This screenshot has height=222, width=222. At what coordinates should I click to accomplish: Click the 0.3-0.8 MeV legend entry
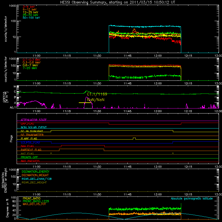[32, 62]
